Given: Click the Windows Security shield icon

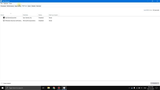Looking at the screenshot, I should [x=4, y=20].
